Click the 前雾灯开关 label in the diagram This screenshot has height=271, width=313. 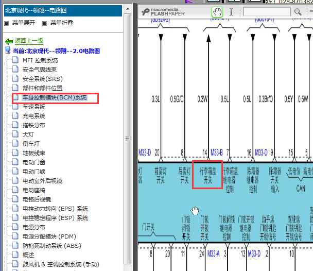click(x=161, y=176)
